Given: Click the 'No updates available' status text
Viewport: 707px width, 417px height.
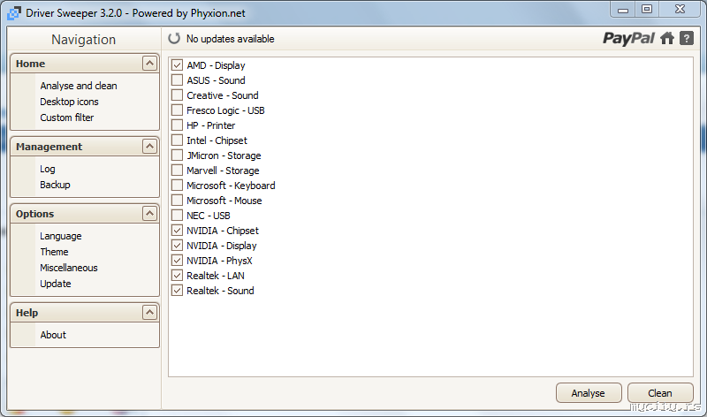Looking at the screenshot, I should point(231,39).
